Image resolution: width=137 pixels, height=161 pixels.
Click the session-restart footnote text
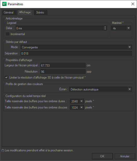tap(37, 150)
